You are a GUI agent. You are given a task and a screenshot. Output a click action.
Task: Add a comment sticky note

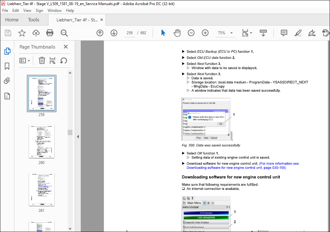(x=284, y=33)
